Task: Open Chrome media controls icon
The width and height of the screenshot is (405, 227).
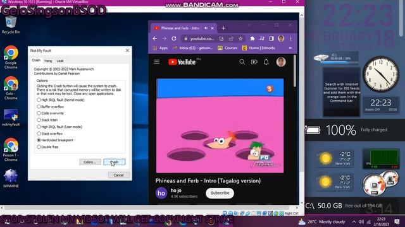Action: [262, 38]
